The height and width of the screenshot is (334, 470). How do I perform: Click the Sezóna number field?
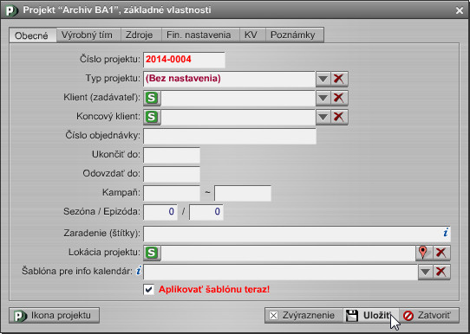coord(160,212)
